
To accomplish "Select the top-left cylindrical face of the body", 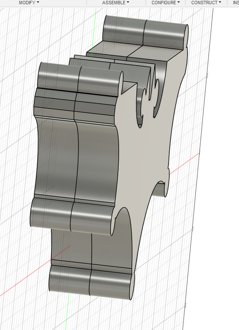I will click(x=59, y=77).
